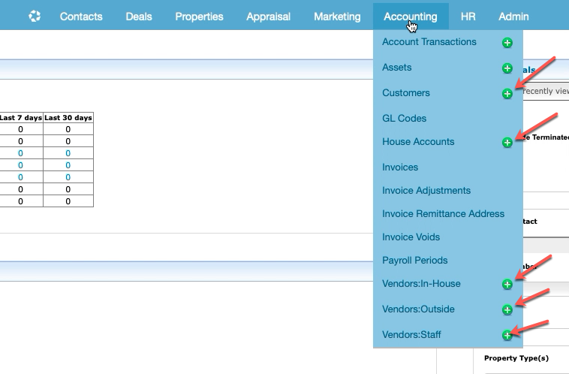Expand the Properties menu
The width and height of the screenshot is (569, 374).
[199, 17]
